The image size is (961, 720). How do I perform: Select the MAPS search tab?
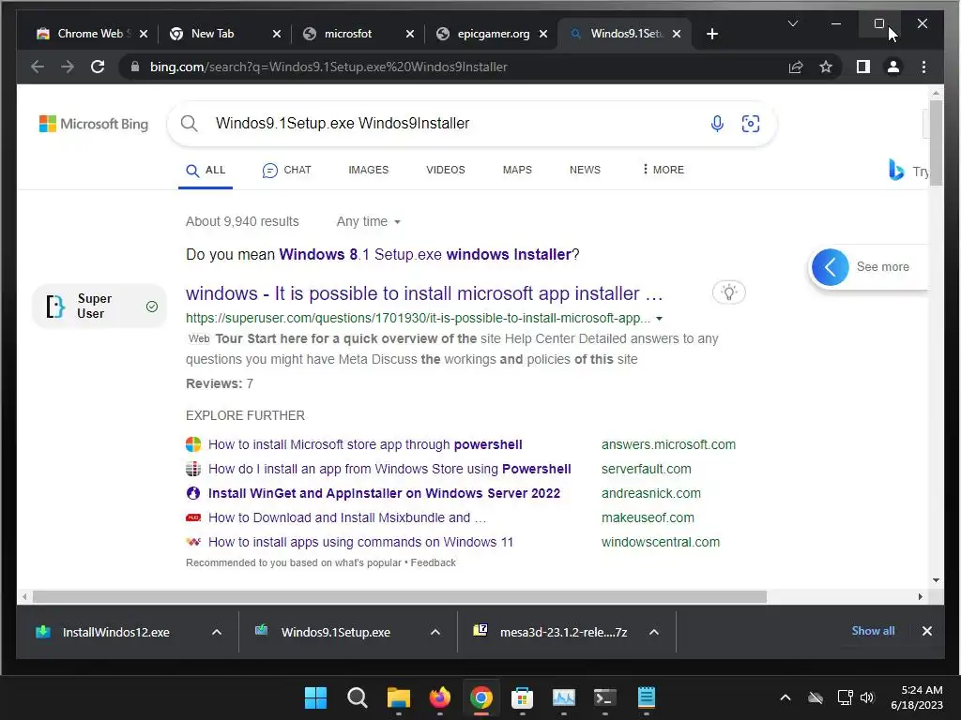click(x=517, y=171)
